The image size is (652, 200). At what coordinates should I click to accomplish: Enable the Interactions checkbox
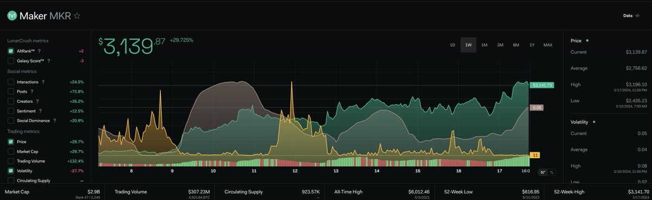[11, 82]
